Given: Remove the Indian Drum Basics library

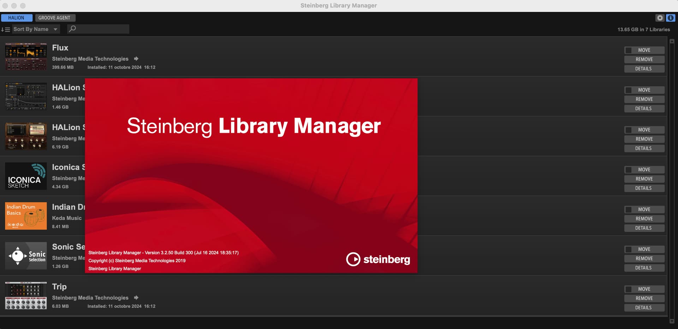Looking at the screenshot, I should tap(644, 219).
